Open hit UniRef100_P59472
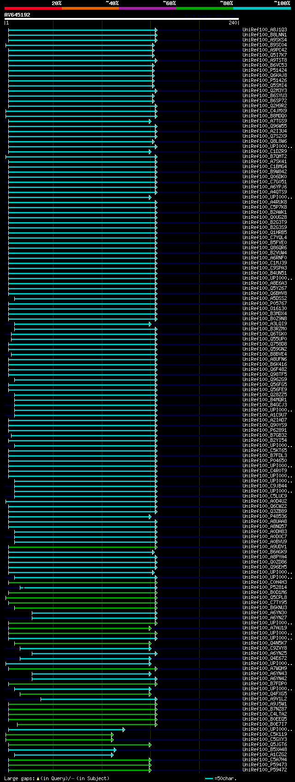 pyautogui.click(x=265, y=770)
